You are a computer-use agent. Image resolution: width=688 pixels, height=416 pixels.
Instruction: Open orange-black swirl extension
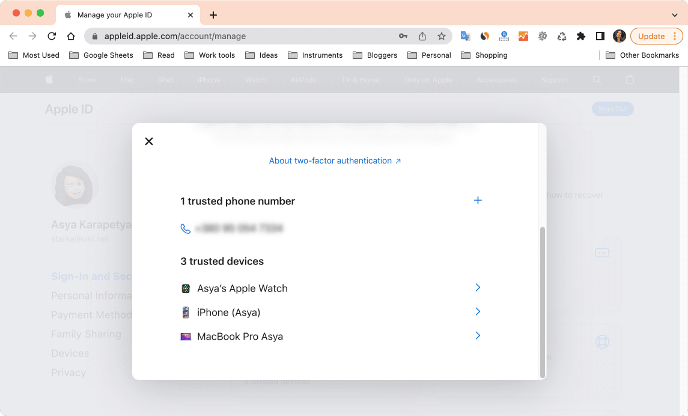click(484, 36)
